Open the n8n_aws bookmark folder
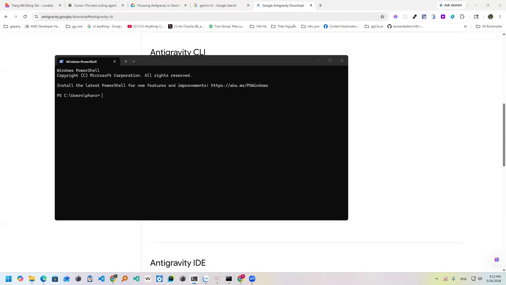This screenshot has width=506, height=285. click(310, 26)
